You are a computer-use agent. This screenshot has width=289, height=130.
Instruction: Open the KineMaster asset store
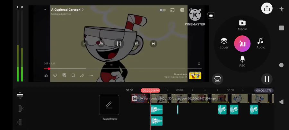[x=217, y=79]
